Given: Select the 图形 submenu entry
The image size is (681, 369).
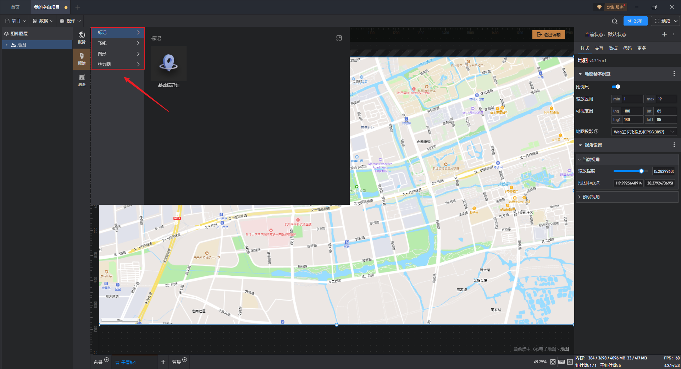Looking at the screenshot, I should [x=118, y=54].
